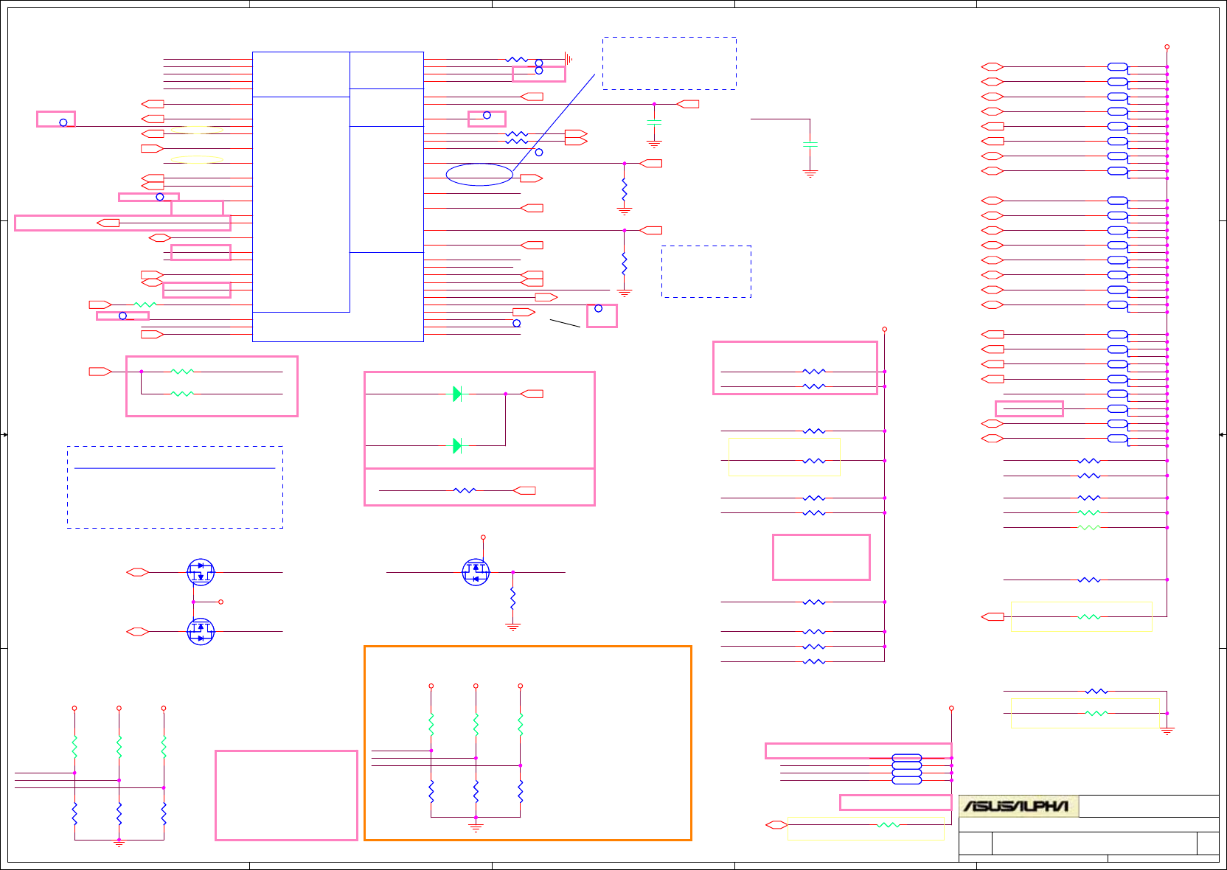
Task: Select the center MOSFET with power pin above
Action: click(476, 572)
